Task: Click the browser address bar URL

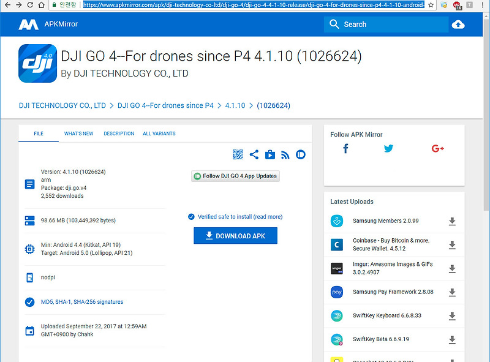Action: [x=254, y=5]
